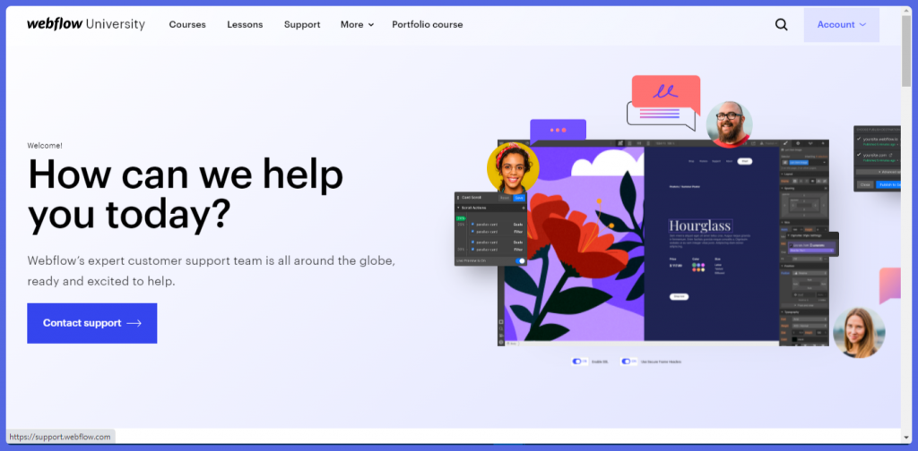918x451 pixels.
Task: Click the vertical scrollbar thumb of the page
Action: pyautogui.click(x=906, y=53)
